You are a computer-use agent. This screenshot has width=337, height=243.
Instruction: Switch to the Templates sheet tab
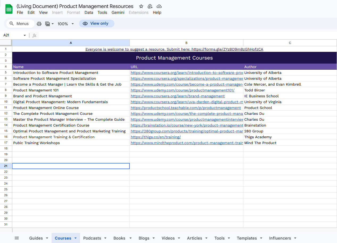point(247,238)
